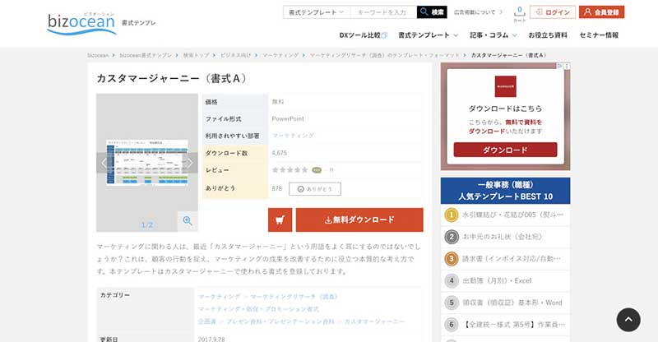Click the 一般事務 人気テンプレートBEST 10 header
Viewport: 658px width, 342px height.
point(505,191)
